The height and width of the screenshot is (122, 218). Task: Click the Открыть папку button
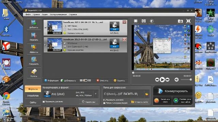140,102
